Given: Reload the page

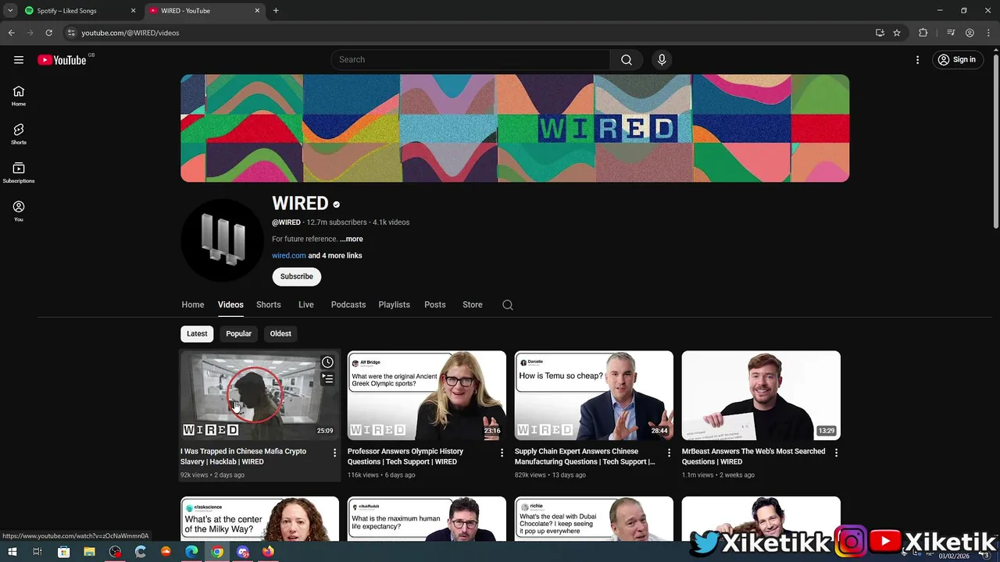Looking at the screenshot, I should [x=48, y=33].
